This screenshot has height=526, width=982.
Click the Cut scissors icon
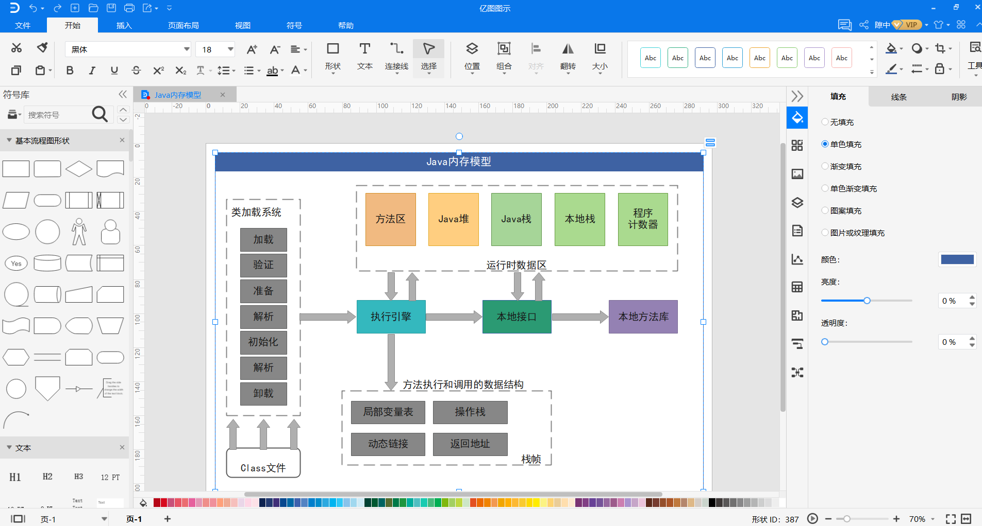click(16, 48)
